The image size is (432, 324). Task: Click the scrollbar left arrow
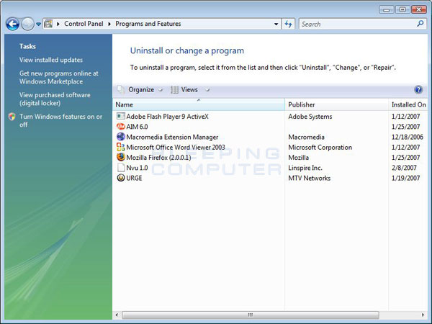point(117,315)
